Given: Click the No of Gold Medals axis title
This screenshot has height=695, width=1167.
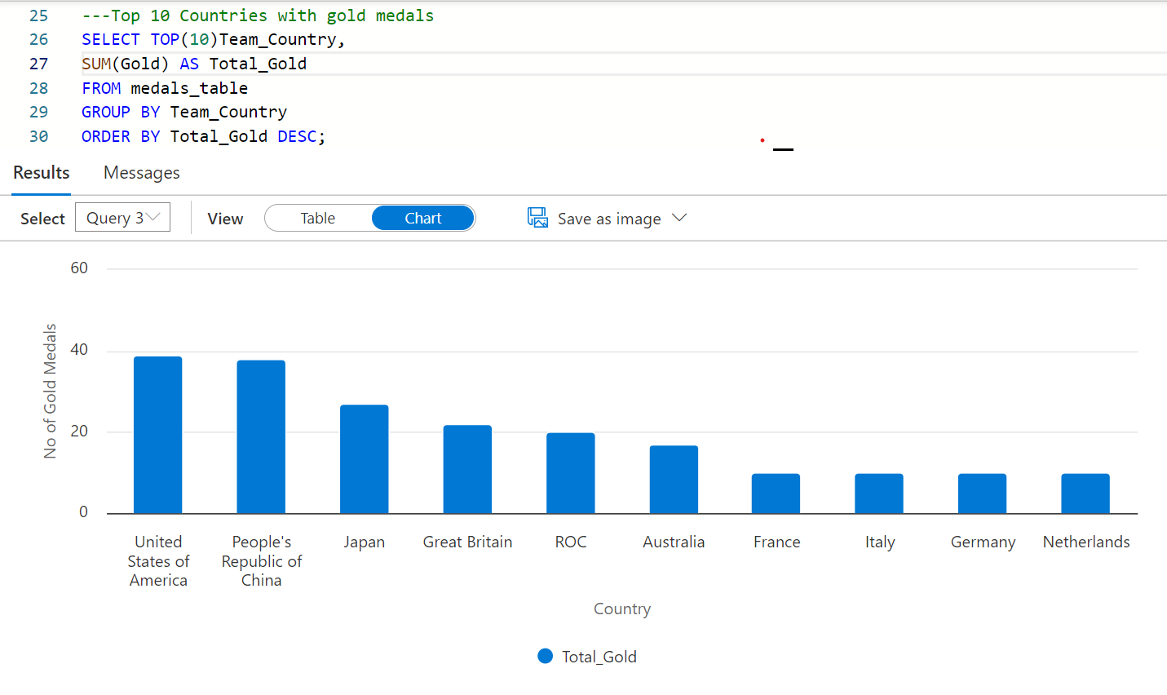Looking at the screenshot, I should [x=51, y=391].
